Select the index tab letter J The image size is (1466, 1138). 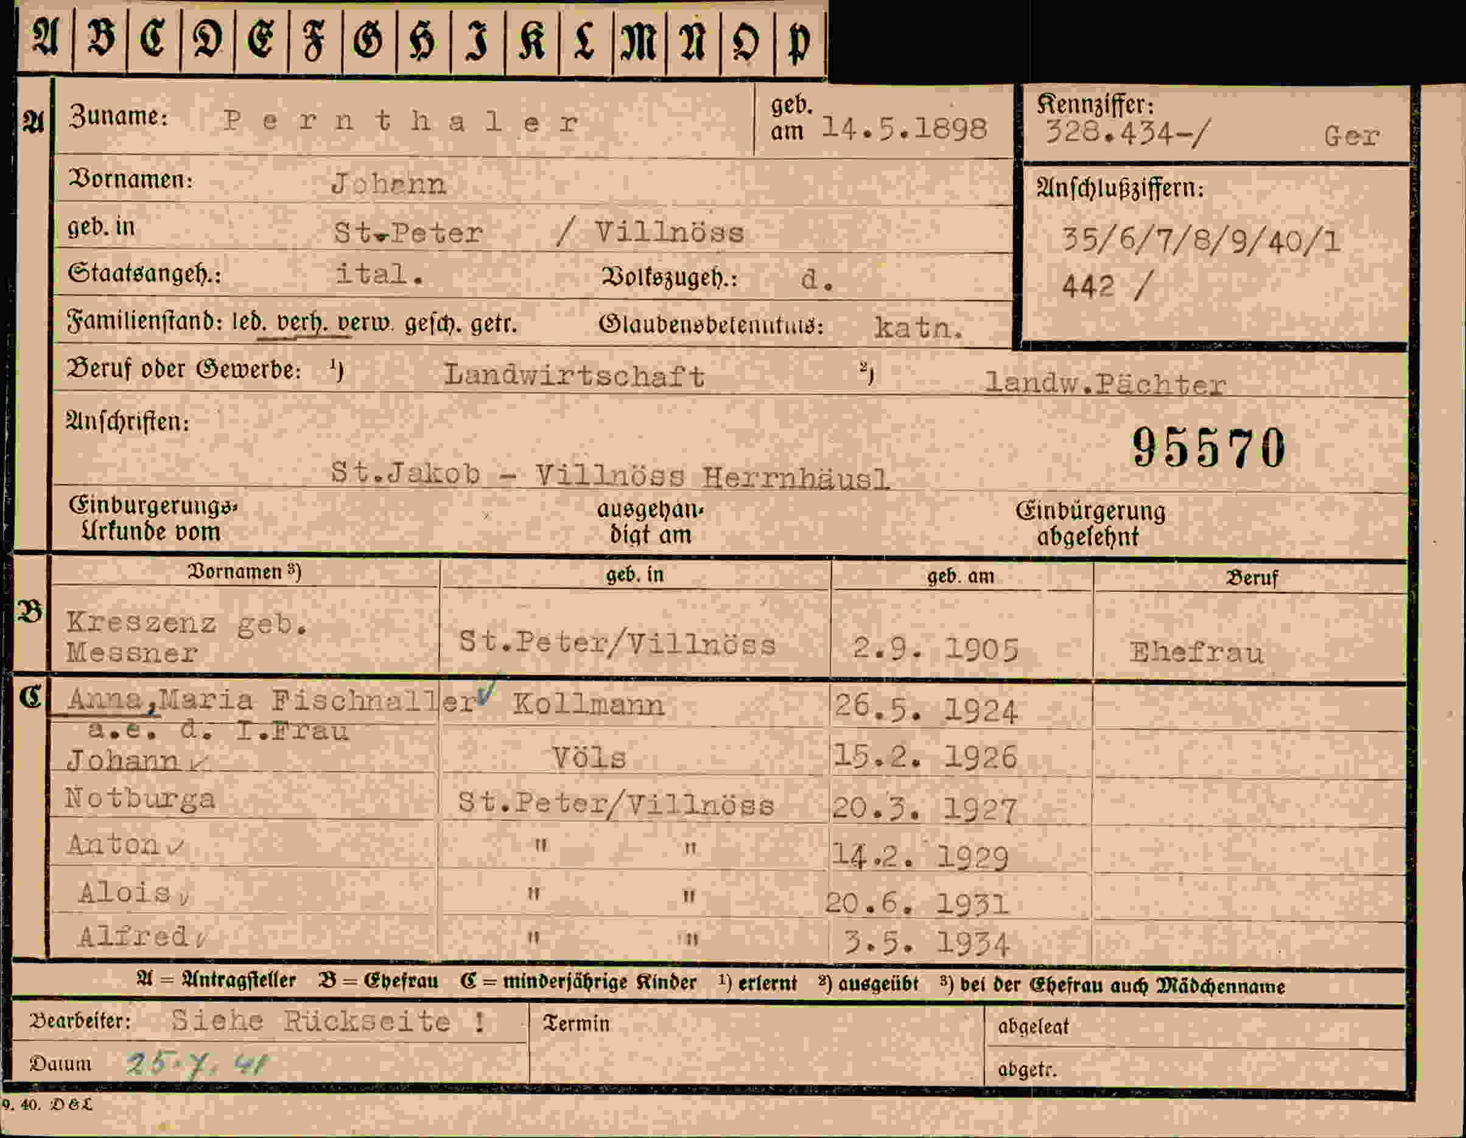coord(478,40)
